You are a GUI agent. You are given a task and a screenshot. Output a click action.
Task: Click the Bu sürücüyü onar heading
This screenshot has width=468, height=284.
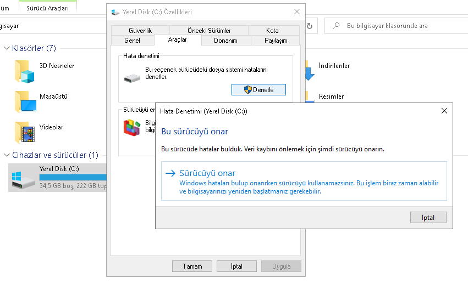195,131
